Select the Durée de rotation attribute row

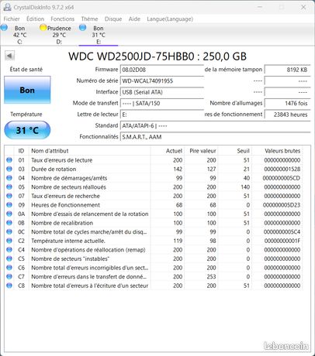pos(154,169)
